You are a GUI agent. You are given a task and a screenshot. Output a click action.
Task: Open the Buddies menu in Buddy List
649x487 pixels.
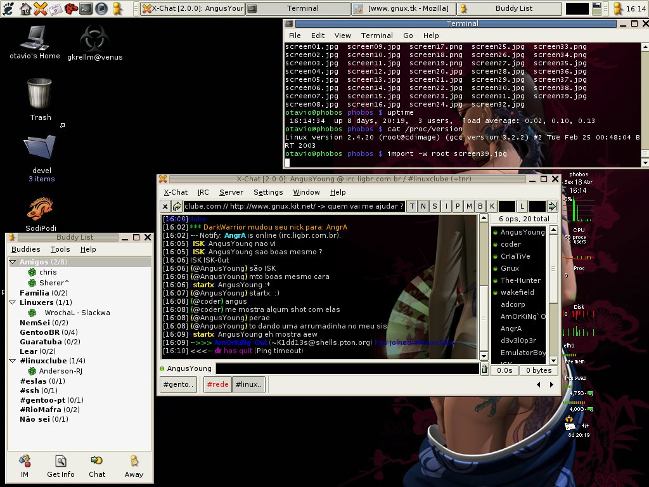coord(25,249)
